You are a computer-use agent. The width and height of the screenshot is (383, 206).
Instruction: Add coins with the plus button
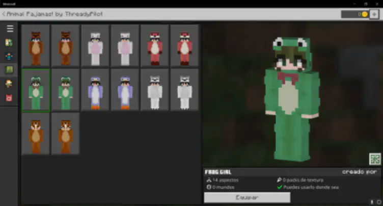point(374,14)
